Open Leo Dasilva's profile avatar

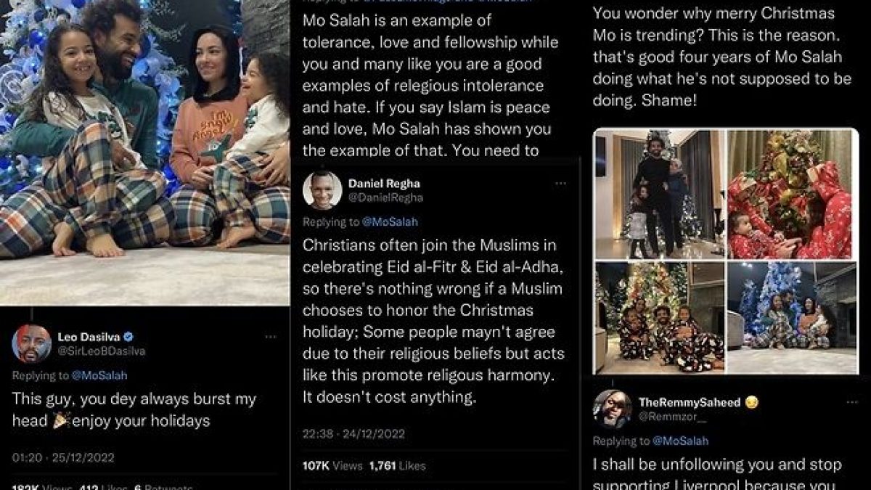coord(32,343)
